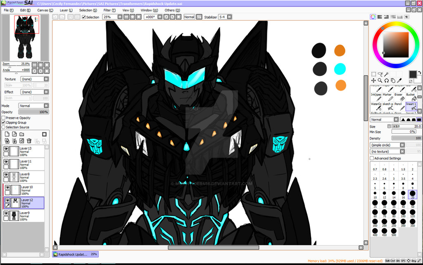Screen dimensions: 423x265
Task: Flip the canvas view horizontally
Action: point(199,17)
